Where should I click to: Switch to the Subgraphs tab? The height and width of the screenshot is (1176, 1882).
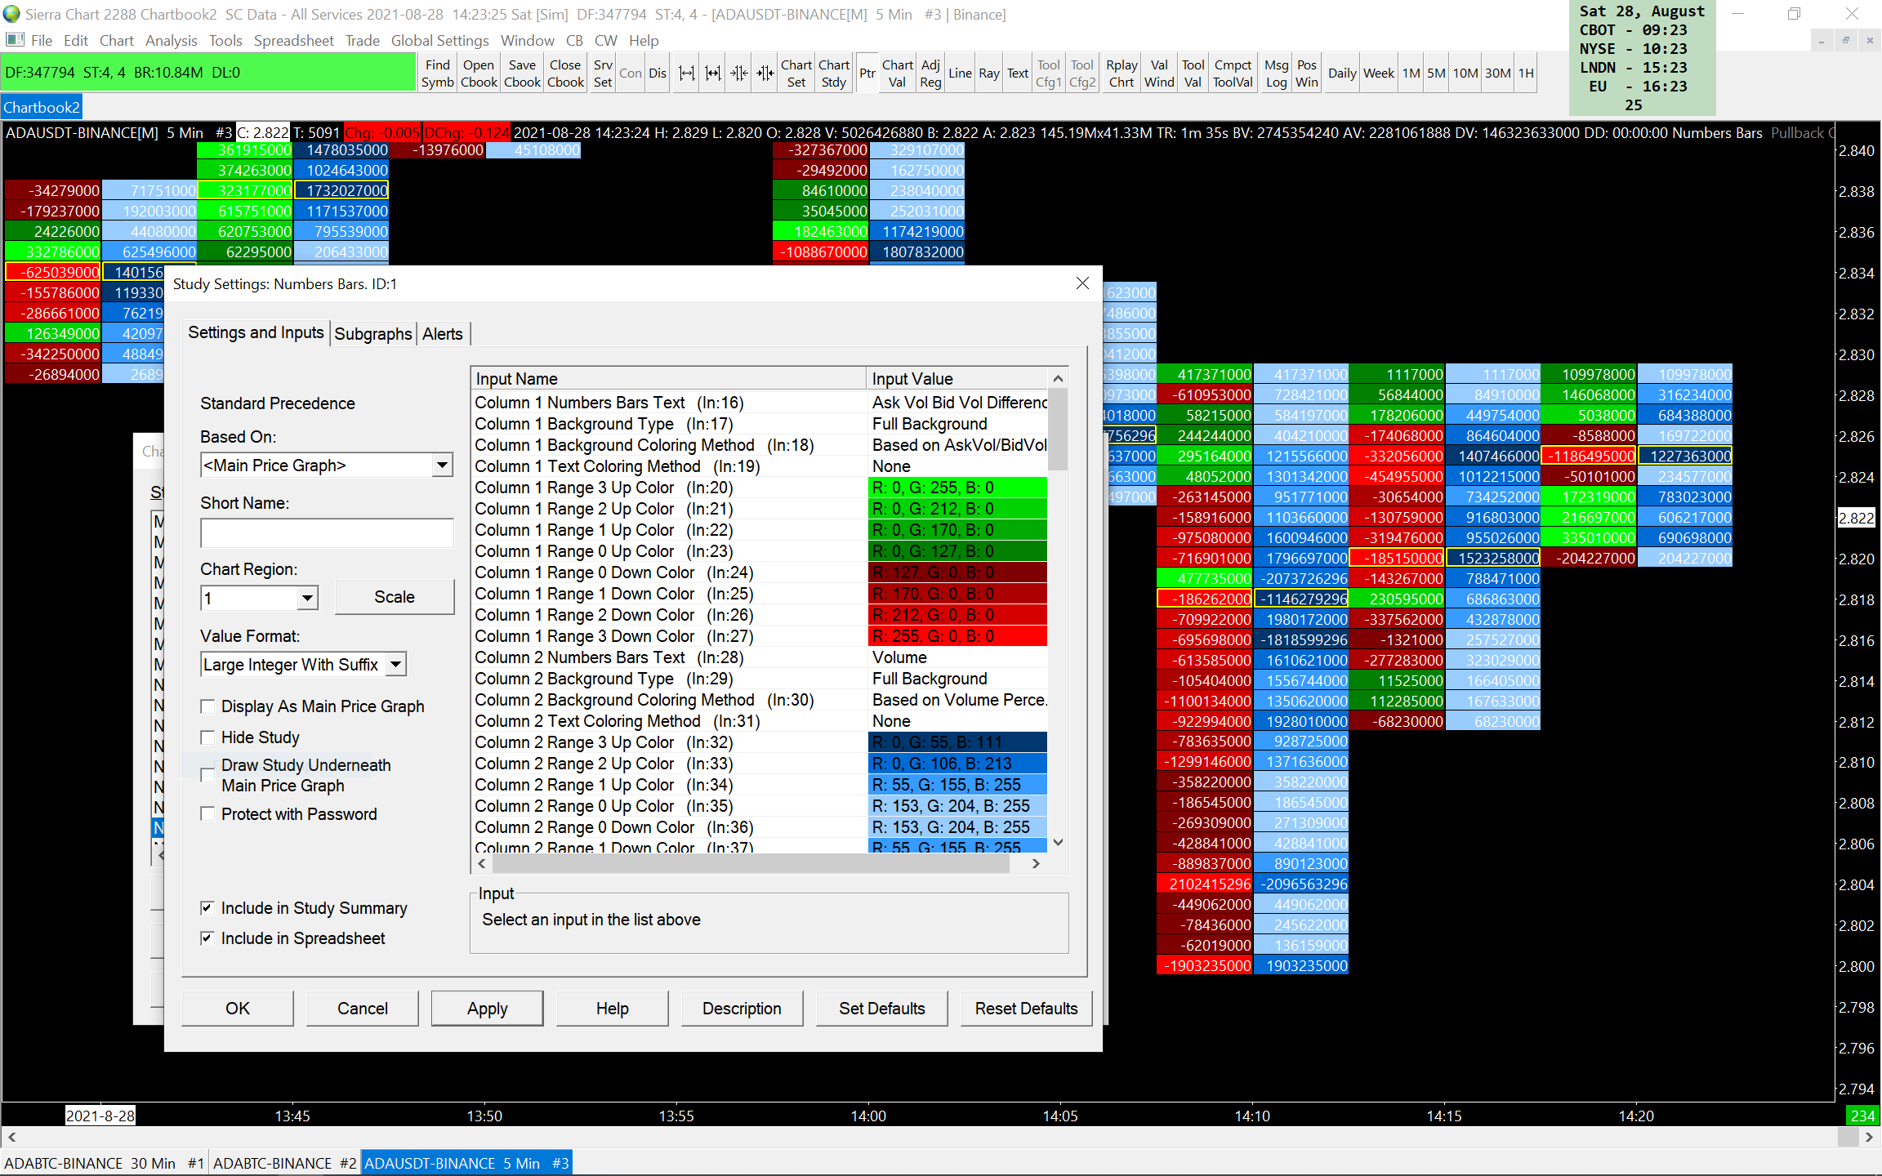tap(373, 334)
